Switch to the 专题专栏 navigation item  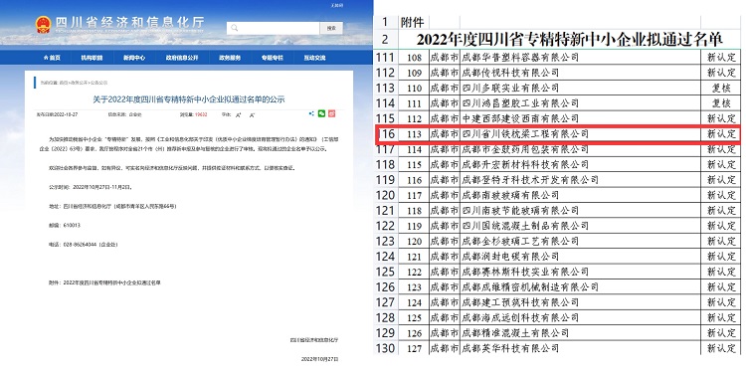[x=272, y=58]
